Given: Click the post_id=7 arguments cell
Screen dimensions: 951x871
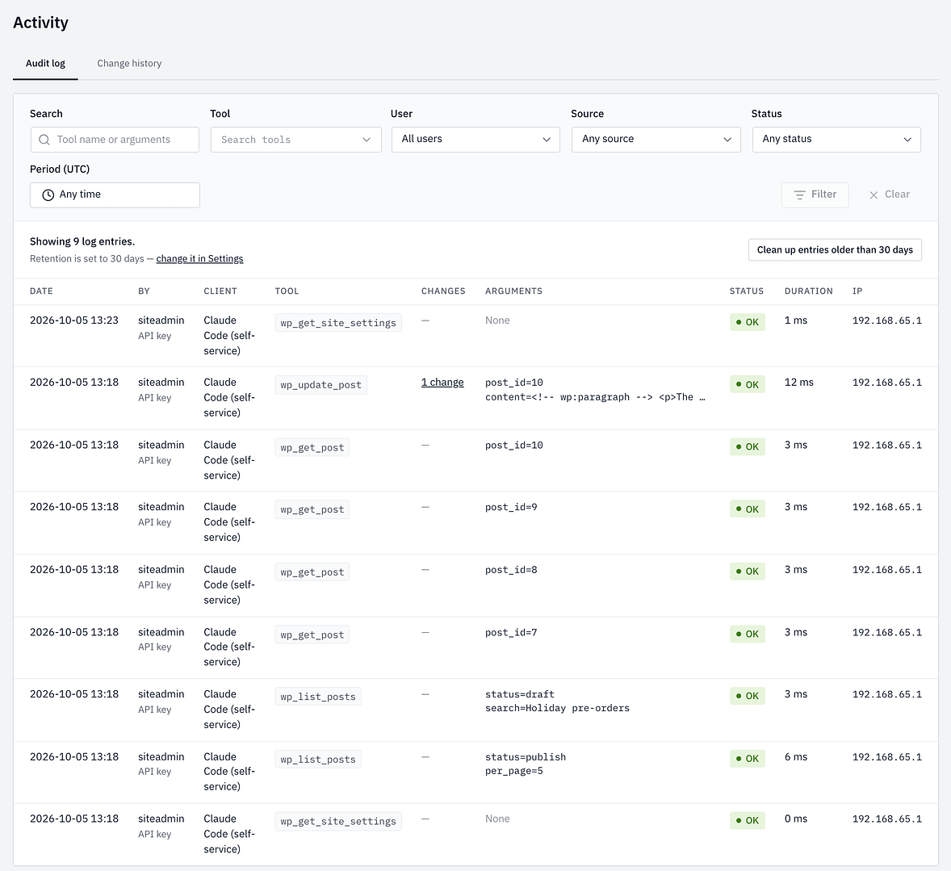Looking at the screenshot, I should click(511, 632).
